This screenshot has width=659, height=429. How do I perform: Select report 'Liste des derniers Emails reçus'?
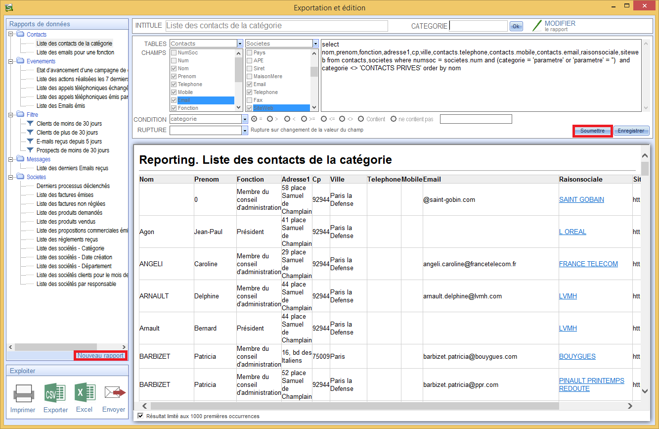72,168
